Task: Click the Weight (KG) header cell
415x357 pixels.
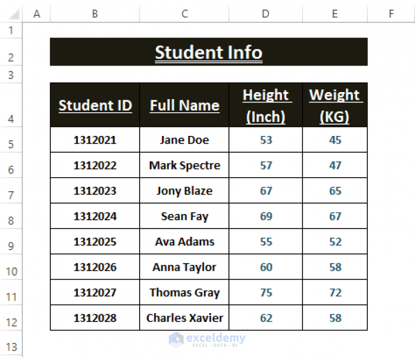Action: coord(335,105)
